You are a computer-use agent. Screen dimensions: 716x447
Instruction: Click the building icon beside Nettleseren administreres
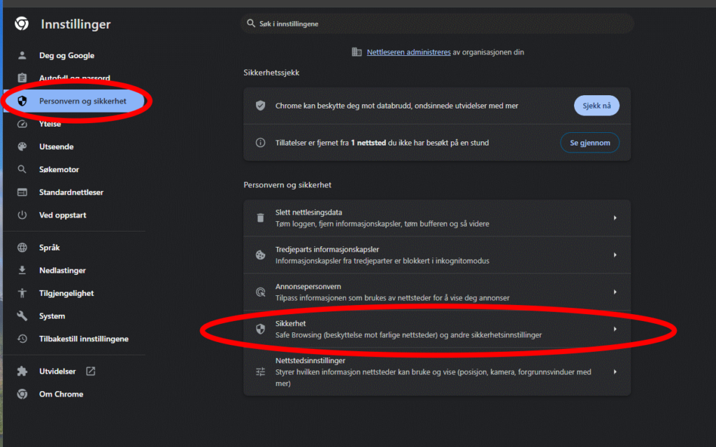357,52
